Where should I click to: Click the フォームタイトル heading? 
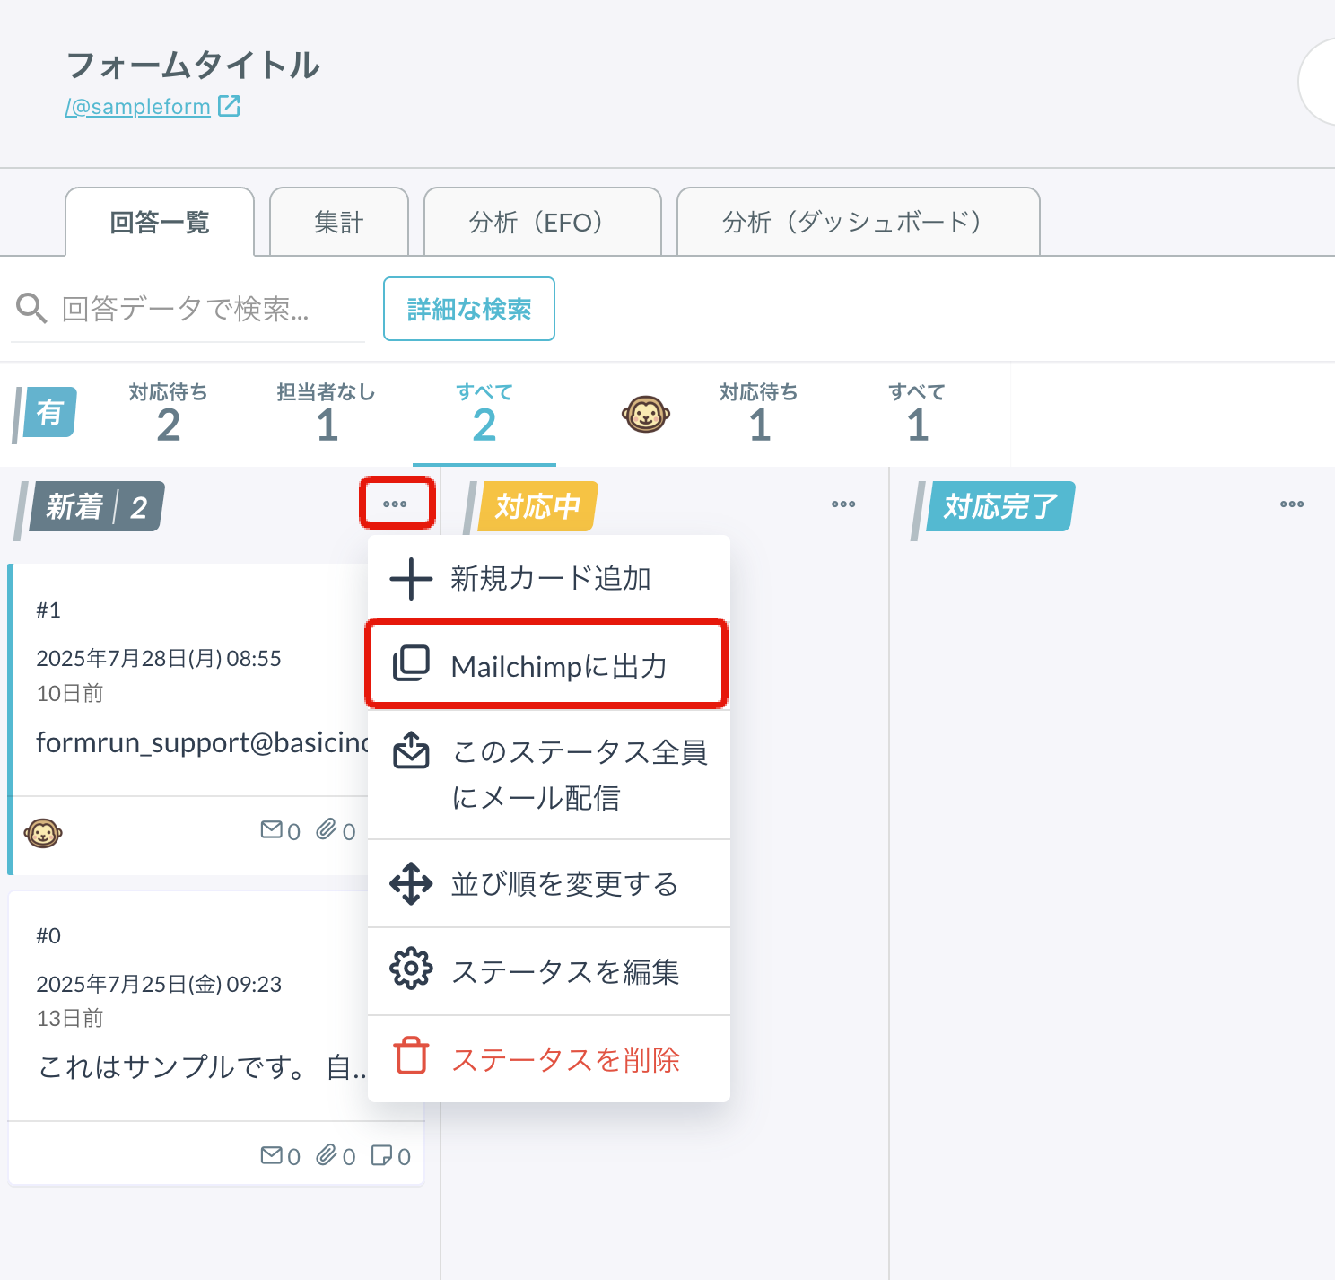click(193, 65)
